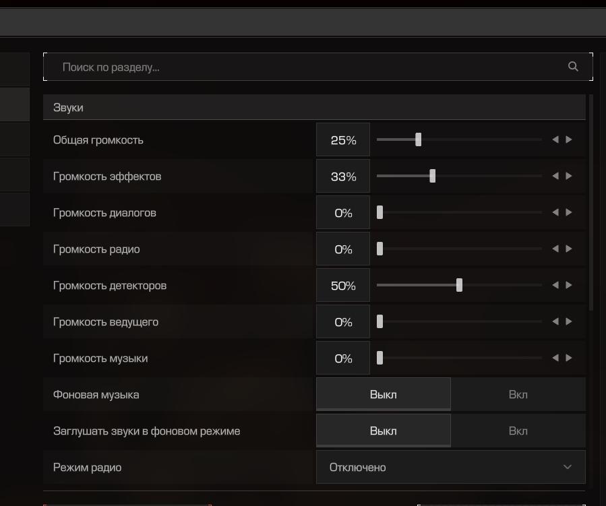Click the Общая громкость slider handle
Screen dimensions: 606x506
point(419,139)
